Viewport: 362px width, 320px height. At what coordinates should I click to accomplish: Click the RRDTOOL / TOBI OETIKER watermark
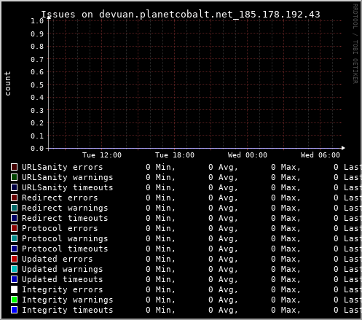[355, 44]
